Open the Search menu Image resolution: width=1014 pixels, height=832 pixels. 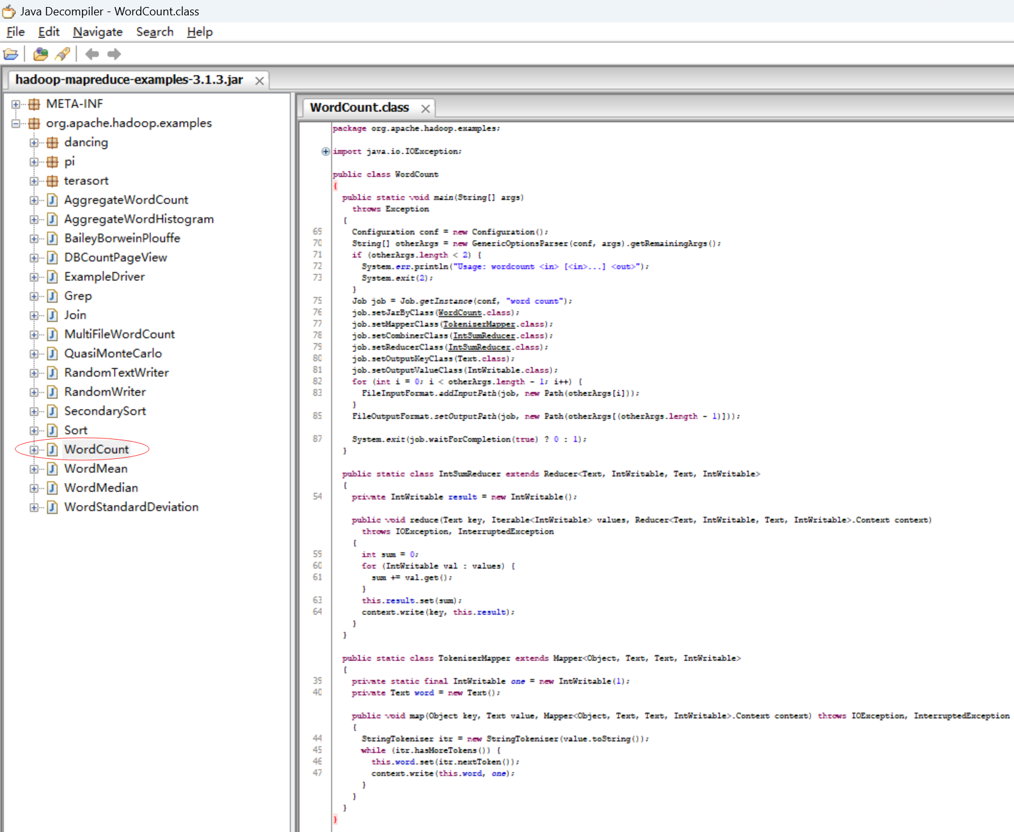click(155, 32)
